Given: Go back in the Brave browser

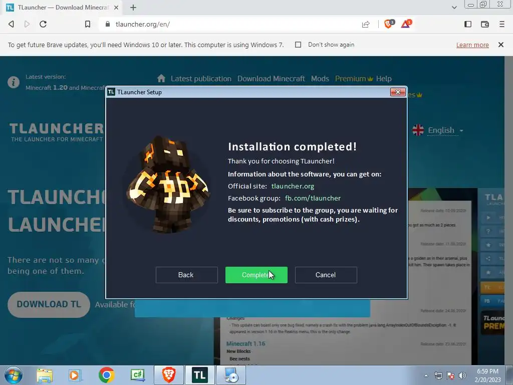Looking at the screenshot, I should [x=11, y=24].
